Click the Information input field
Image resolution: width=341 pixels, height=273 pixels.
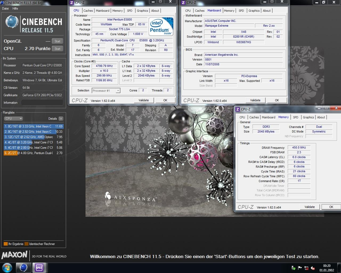coord(42,103)
